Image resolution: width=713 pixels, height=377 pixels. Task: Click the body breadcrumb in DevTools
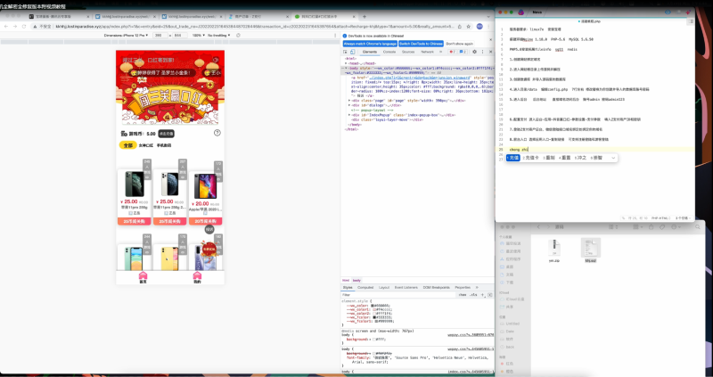[x=357, y=280]
